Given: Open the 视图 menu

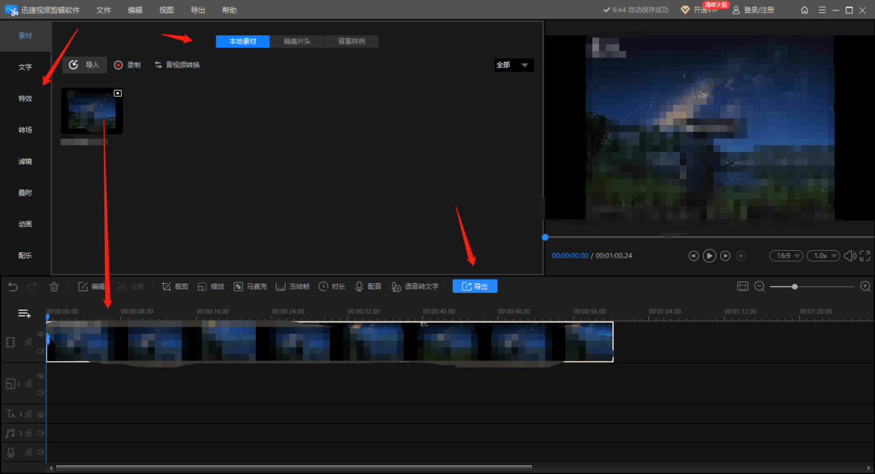Looking at the screenshot, I should (x=167, y=10).
